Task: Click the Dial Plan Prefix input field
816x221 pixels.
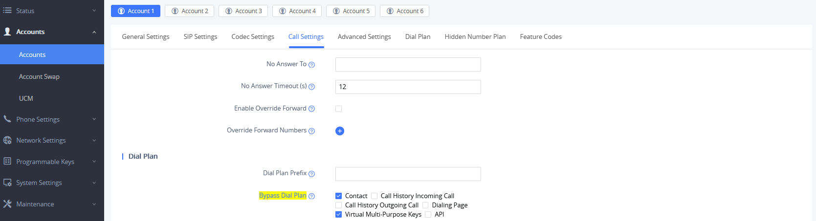Action: 408,174
